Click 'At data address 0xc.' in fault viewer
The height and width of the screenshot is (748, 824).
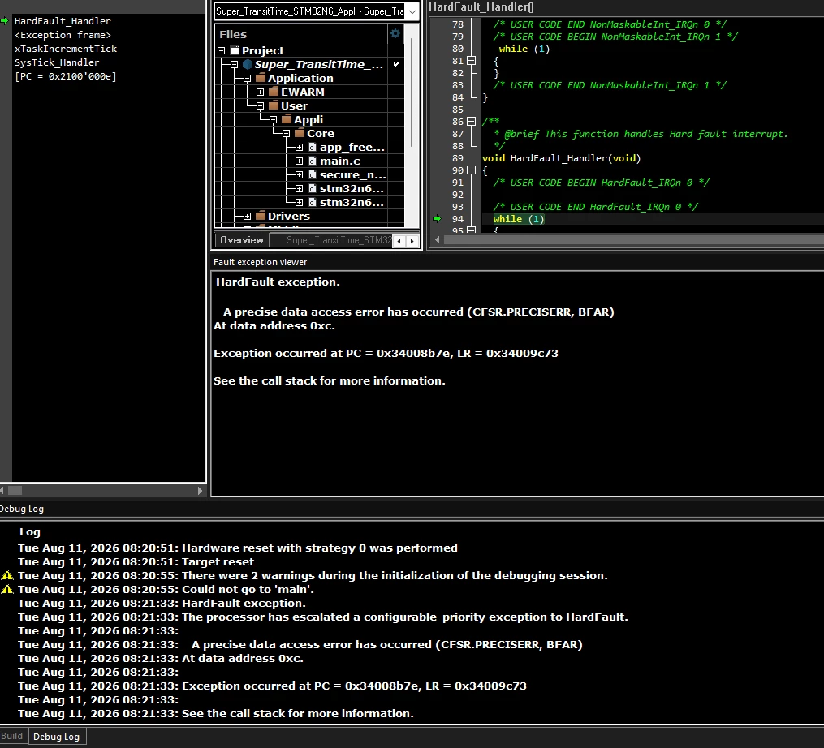tap(274, 325)
